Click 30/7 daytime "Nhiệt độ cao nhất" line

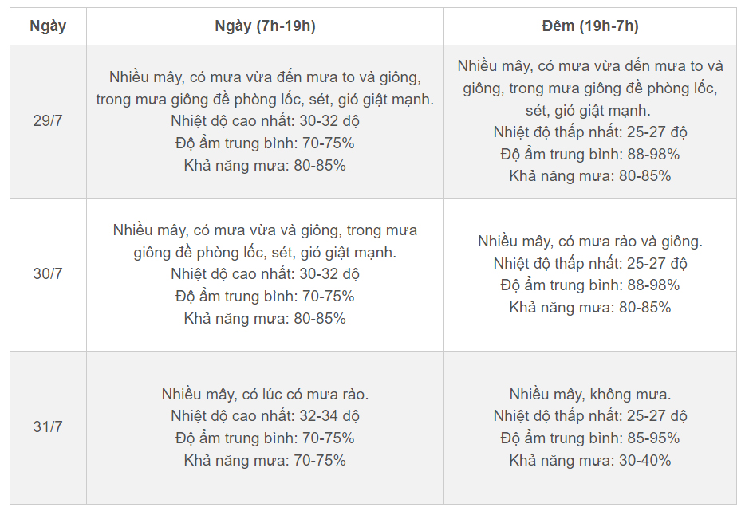coord(265,274)
